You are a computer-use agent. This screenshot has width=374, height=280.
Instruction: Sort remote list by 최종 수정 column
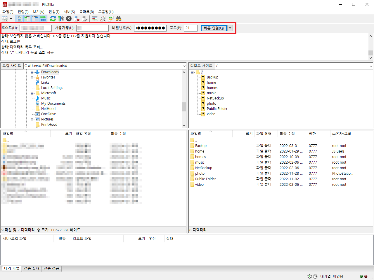292,134
